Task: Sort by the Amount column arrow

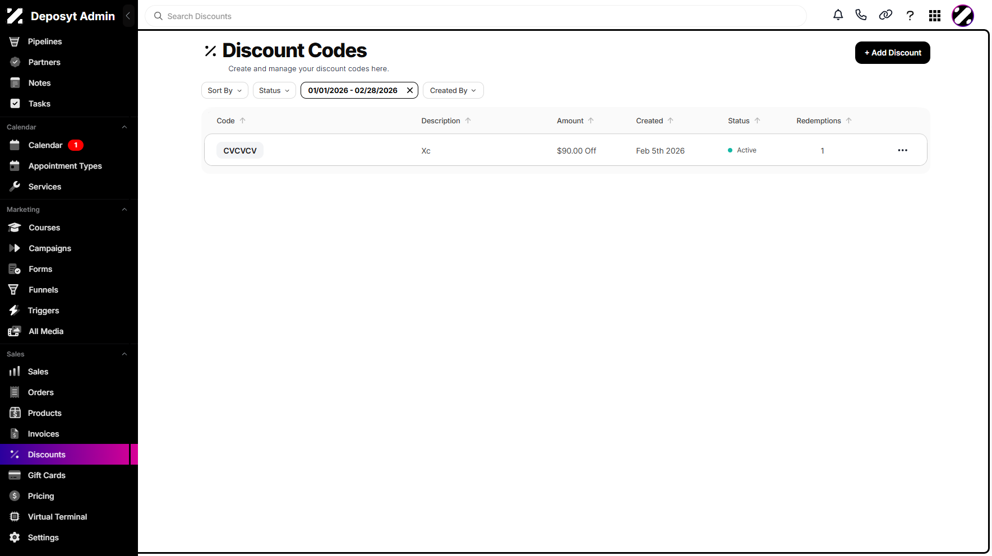Action: coord(591,121)
